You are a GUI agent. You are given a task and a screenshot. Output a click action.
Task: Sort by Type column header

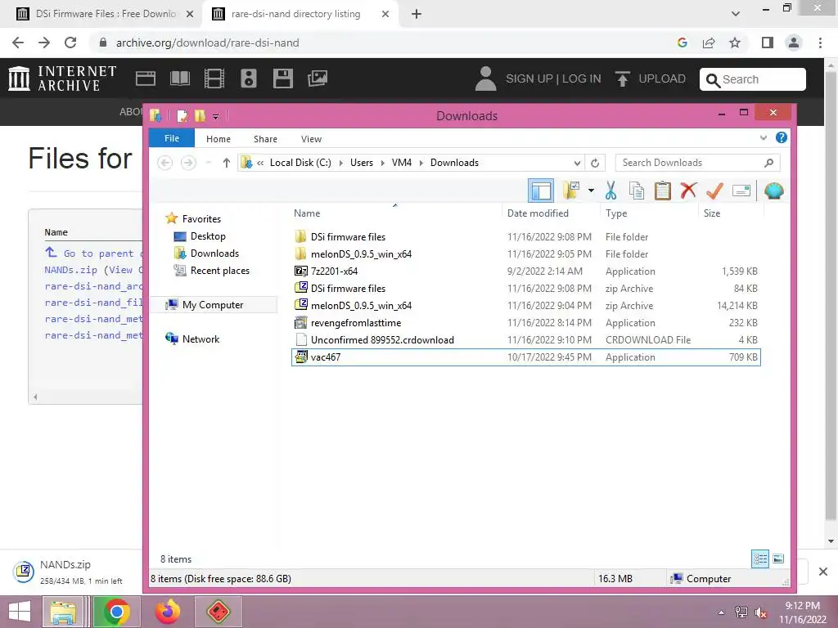[616, 213]
